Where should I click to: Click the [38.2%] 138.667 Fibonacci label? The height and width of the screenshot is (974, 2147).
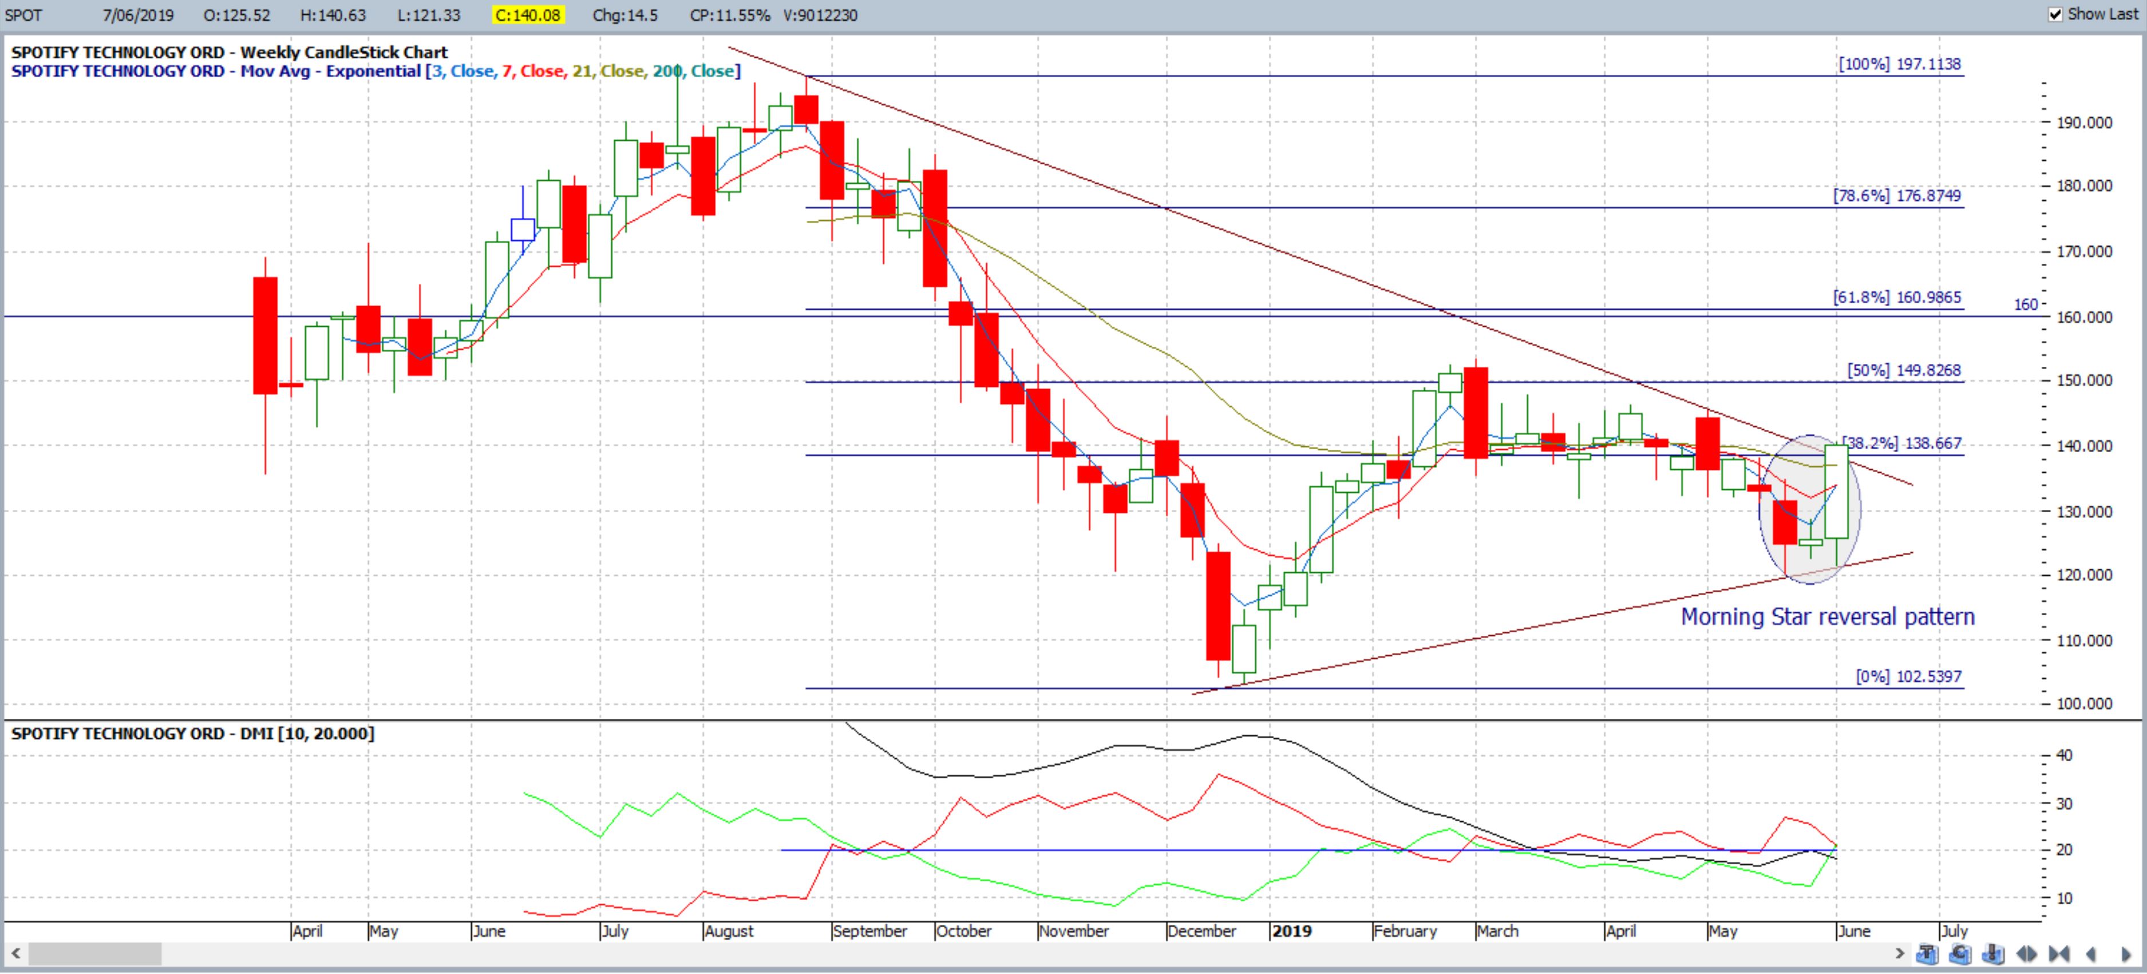(1902, 444)
